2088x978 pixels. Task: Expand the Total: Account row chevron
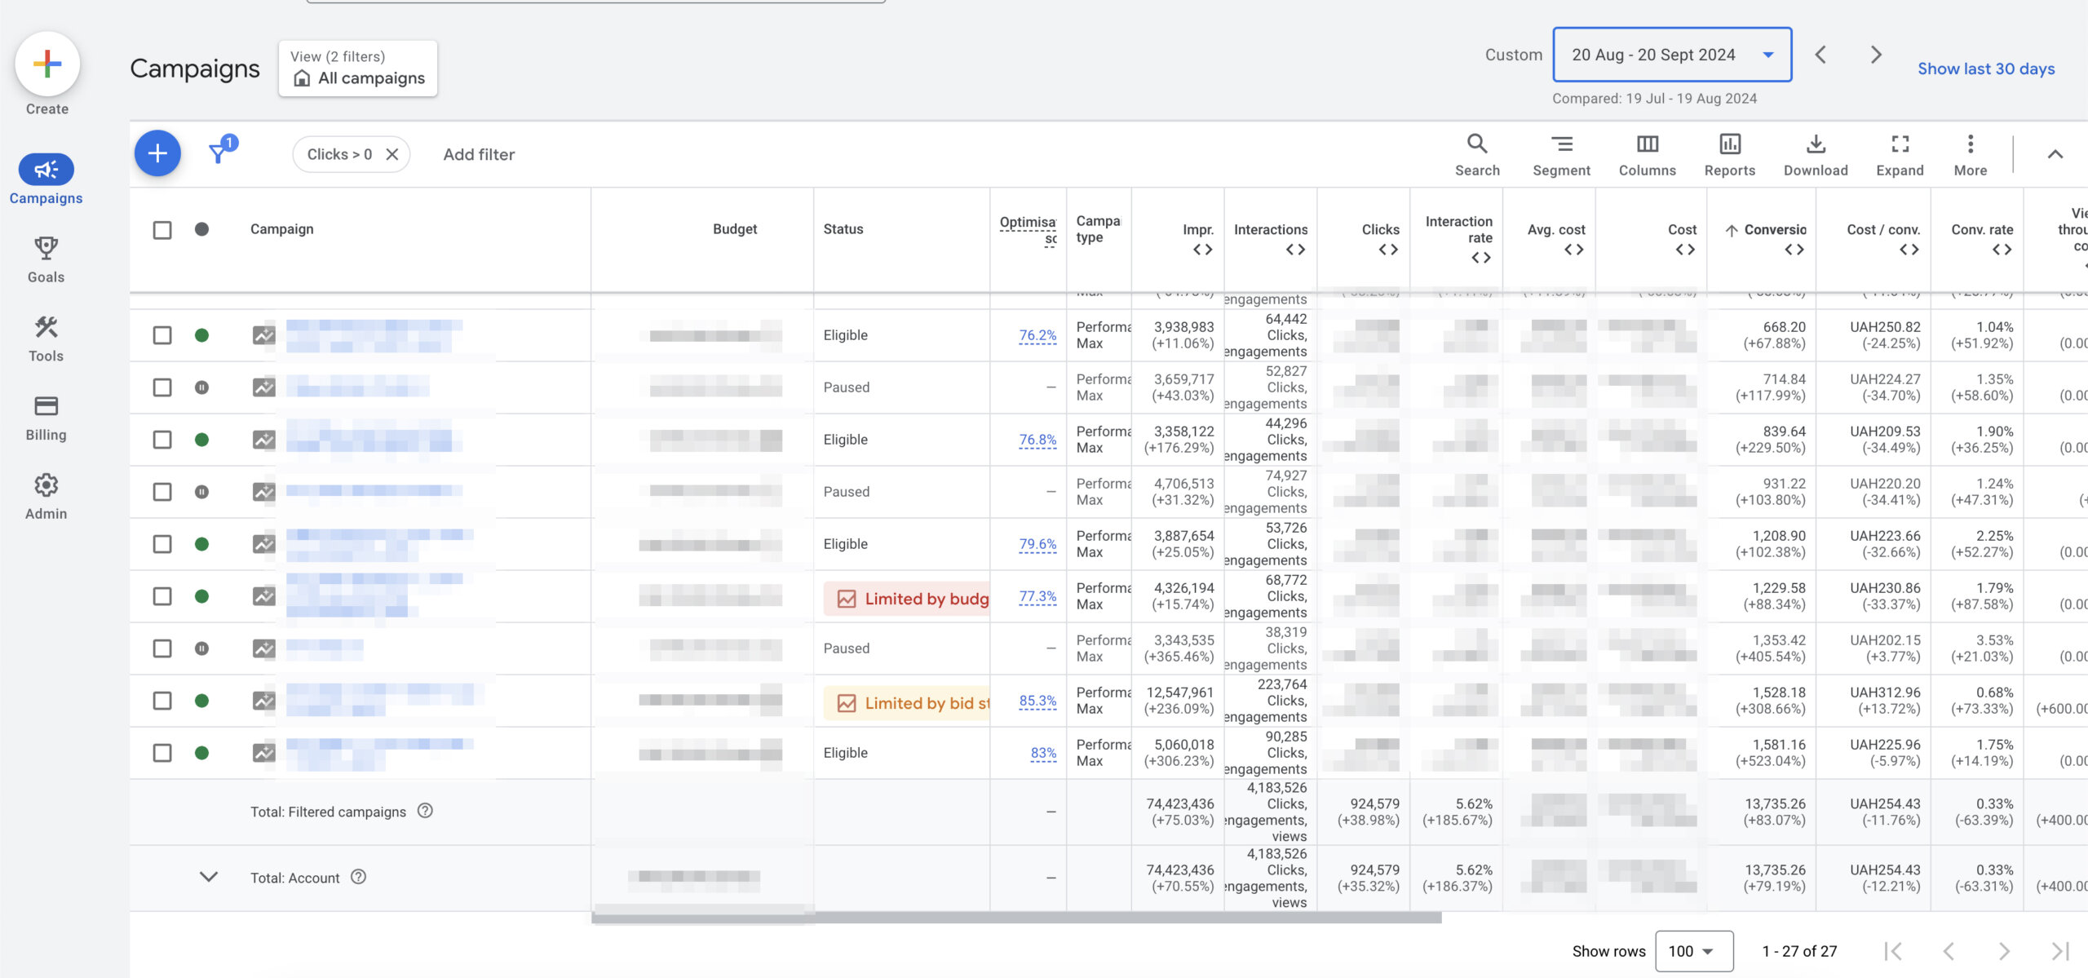pos(209,877)
